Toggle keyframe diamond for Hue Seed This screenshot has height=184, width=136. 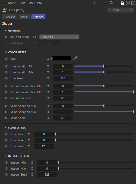(x=6, y=78)
